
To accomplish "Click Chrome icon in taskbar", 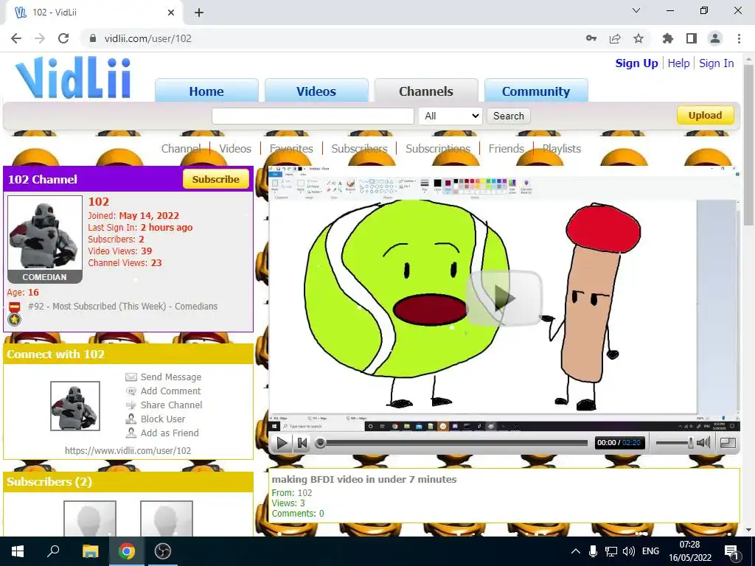I will click(127, 551).
